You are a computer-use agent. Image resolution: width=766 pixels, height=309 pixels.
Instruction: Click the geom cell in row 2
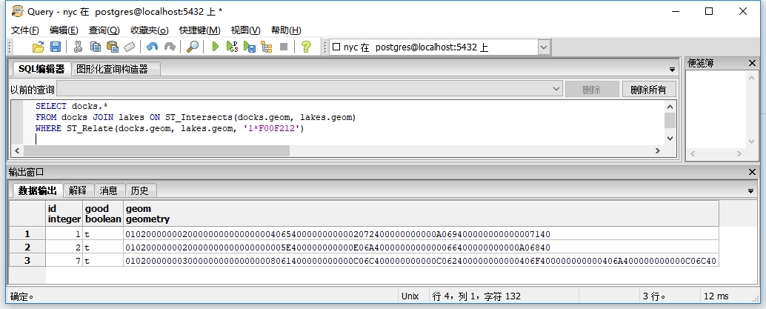pos(421,247)
